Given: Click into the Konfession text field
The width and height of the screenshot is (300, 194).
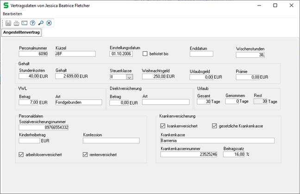Looking at the screenshot, I should (111, 141).
